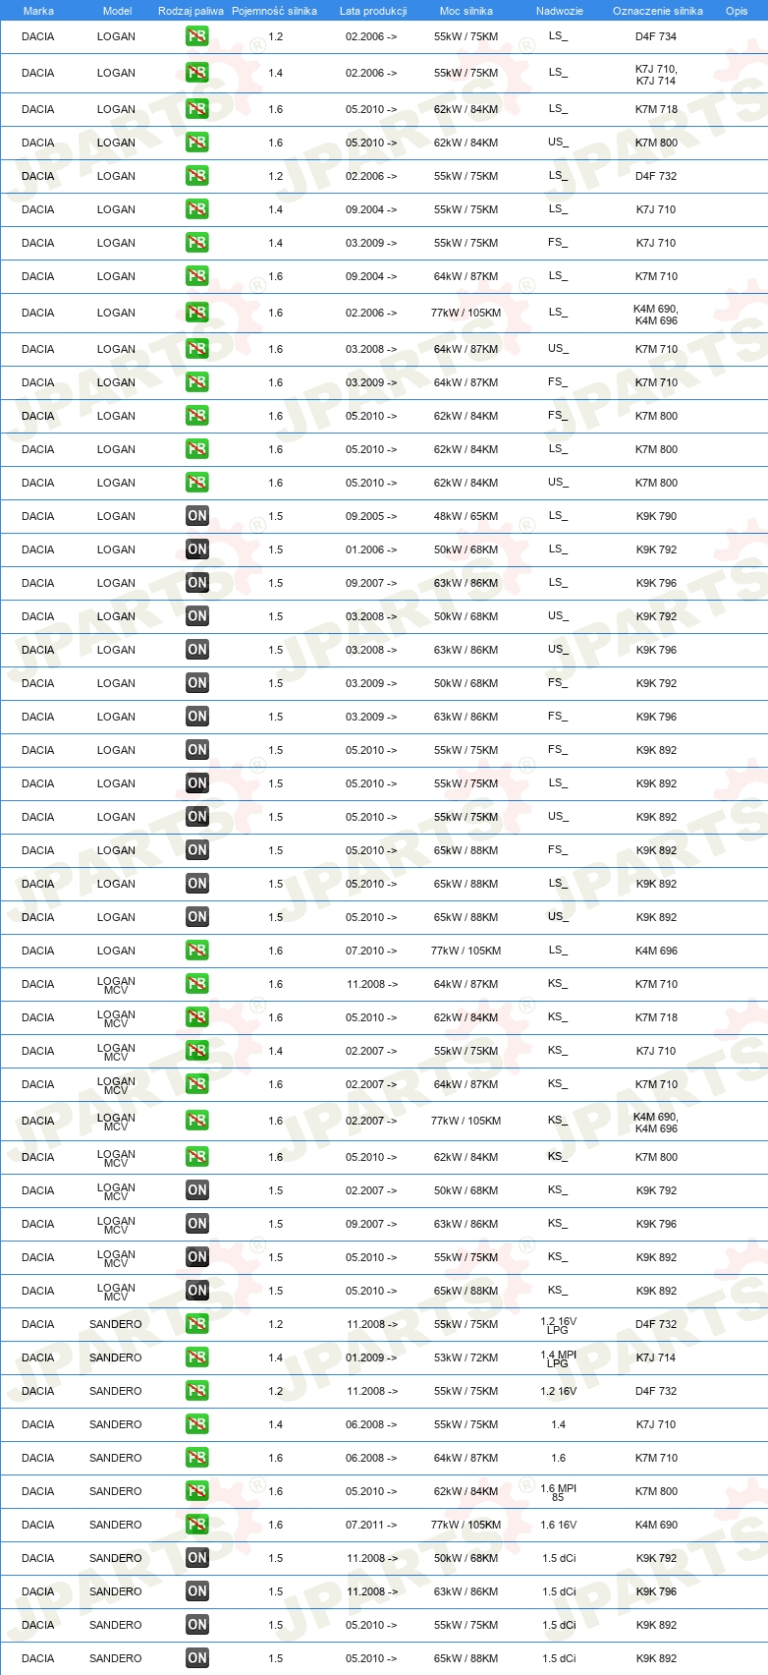
Task: Click the Oznaczenie silnika column header
Action: click(658, 11)
